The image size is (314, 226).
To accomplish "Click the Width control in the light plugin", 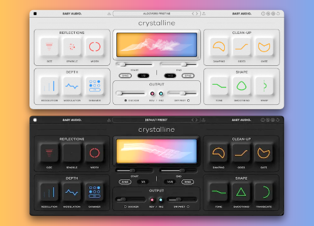I will (x=95, y=46).
